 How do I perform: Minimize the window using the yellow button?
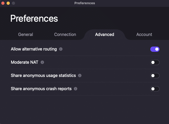8,3
